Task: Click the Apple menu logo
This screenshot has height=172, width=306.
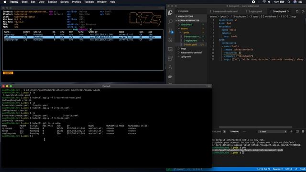Action: [x=5, y=2]
